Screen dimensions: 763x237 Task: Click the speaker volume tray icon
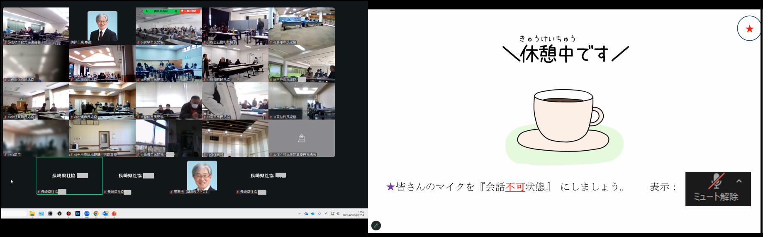(338, 214)
